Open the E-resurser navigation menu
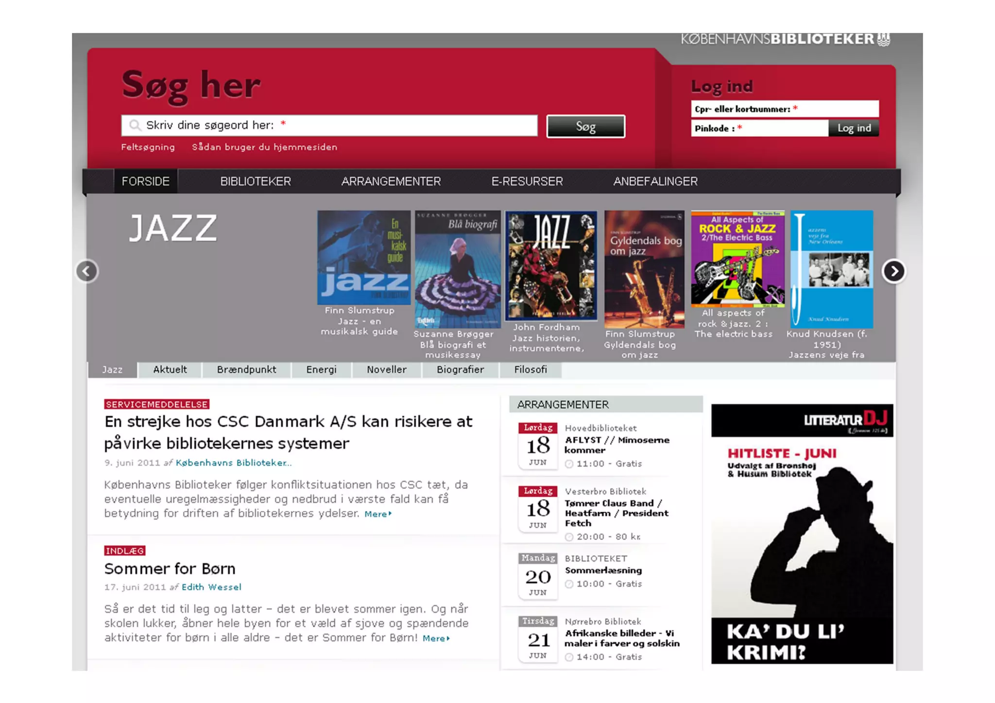995x703 pixels. point(527,182)
